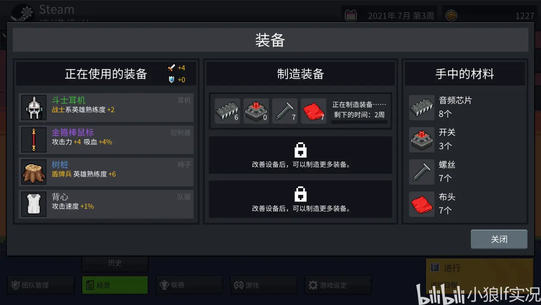Click the first locked crafting slot
Image resolution: width=541 pixels, height=305 pixels.
300,155
